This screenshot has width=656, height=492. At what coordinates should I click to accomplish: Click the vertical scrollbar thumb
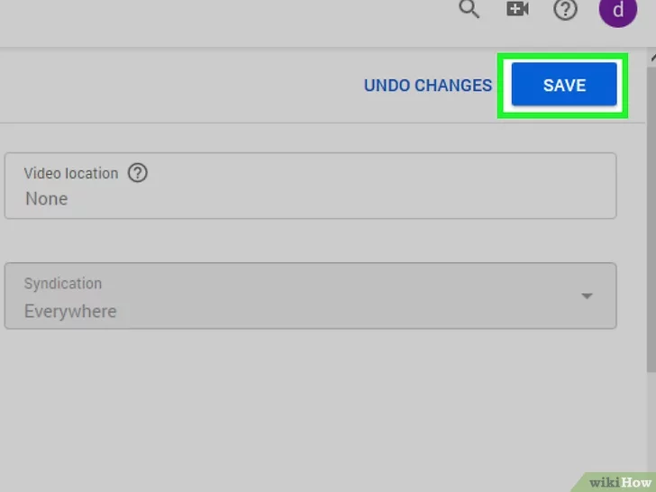[x=651, y=216]
